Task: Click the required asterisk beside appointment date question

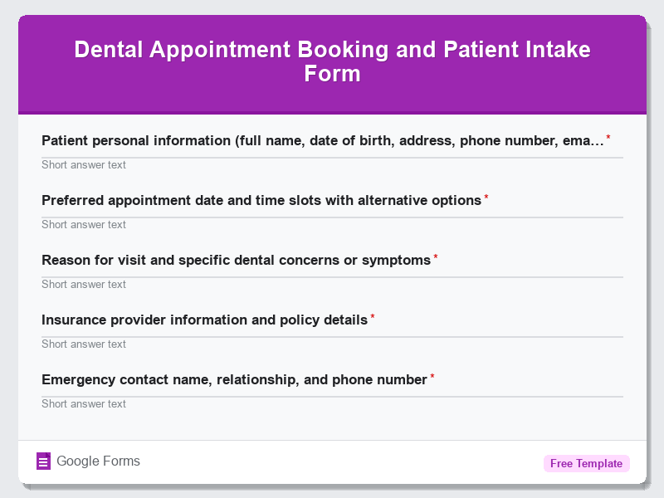Action: [486, 196]
